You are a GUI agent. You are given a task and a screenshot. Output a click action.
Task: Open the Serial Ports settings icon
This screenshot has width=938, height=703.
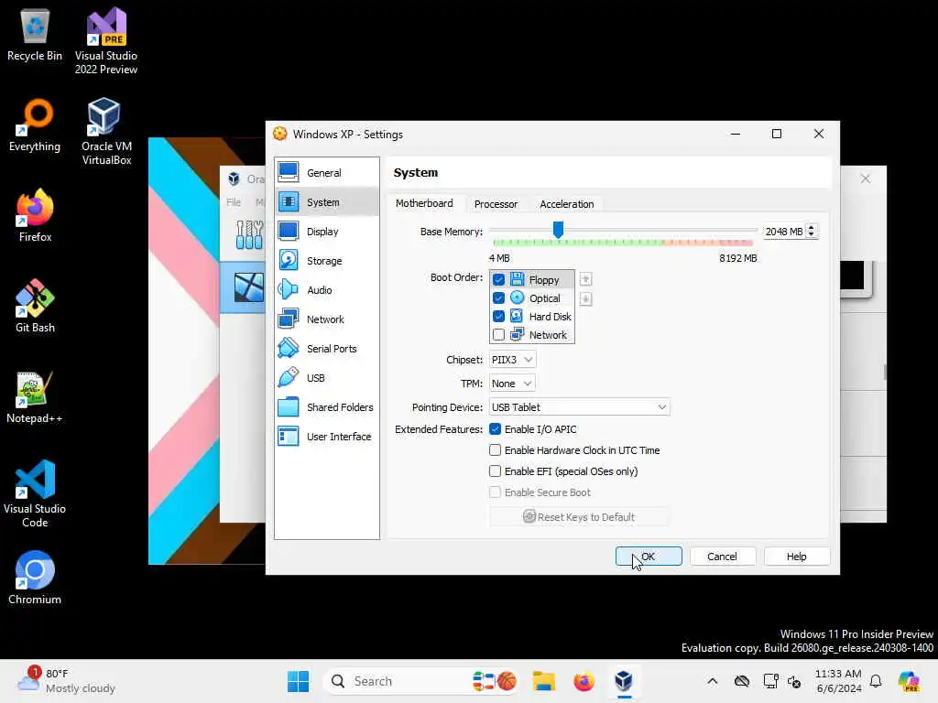289,348
